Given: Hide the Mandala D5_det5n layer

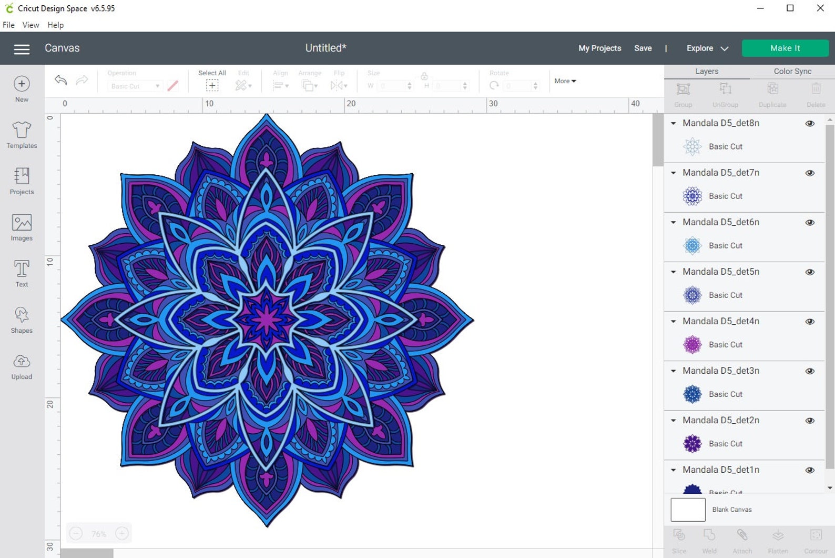Looking at the screenshot, I should click(x=810, y=272).
